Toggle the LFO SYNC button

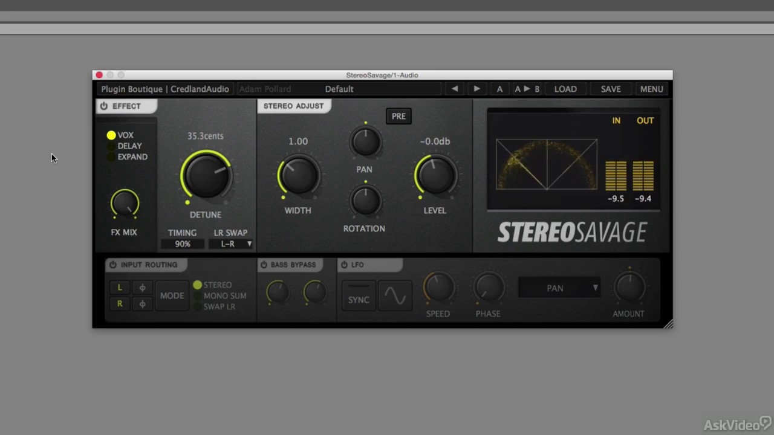click(x=359, y=296)
